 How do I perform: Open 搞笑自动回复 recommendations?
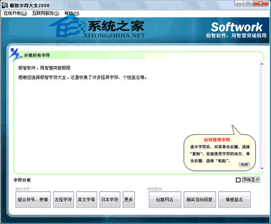coord(200,199)
